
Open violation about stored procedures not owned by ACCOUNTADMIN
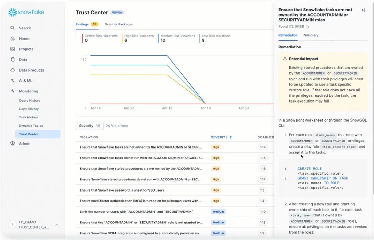coord(175,168)
